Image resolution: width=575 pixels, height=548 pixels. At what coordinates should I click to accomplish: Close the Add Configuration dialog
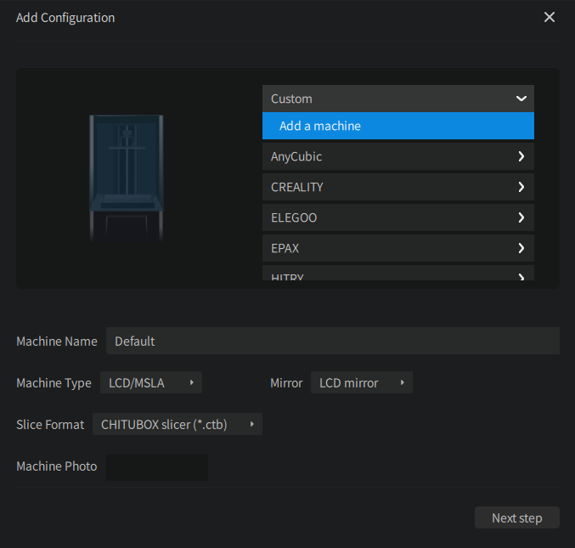(x=550, y=17)
